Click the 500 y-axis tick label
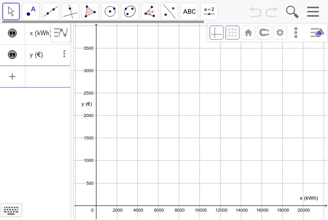328x220 pixels. click(90, 183)
